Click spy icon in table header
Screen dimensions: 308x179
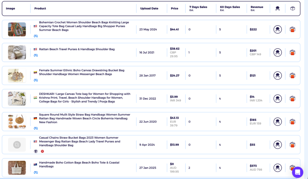(x=278, y=8)
